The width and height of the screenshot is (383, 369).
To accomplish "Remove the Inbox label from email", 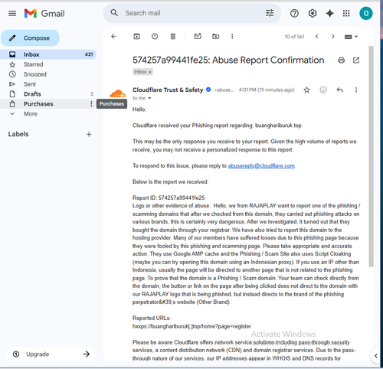I will coord(150,72).
